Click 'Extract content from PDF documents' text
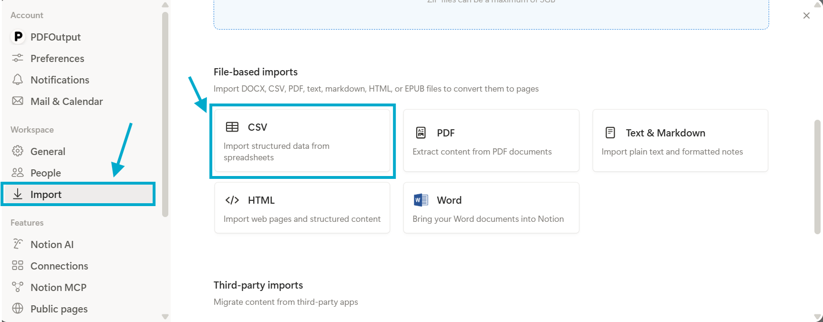This screenshot has height=322, width=823. [482, 152]
